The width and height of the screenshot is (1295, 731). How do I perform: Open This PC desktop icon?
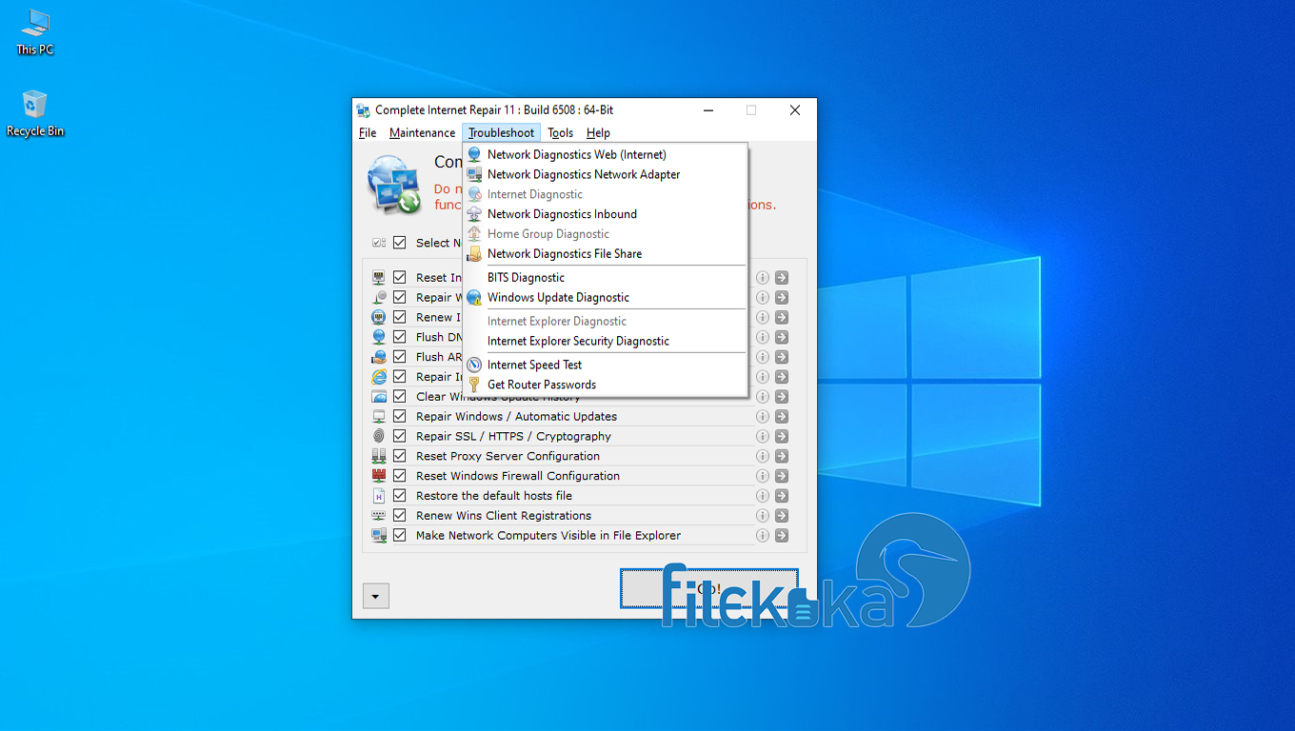pyautogui.click(x=35, y=33)
